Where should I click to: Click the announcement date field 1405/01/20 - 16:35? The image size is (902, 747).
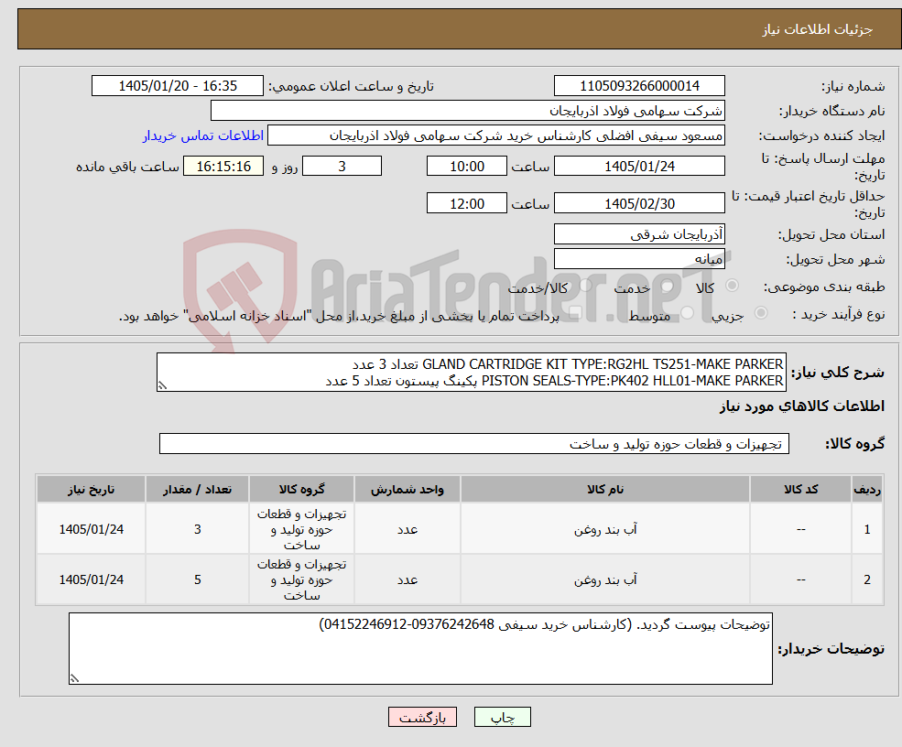[x=177, y=86]
